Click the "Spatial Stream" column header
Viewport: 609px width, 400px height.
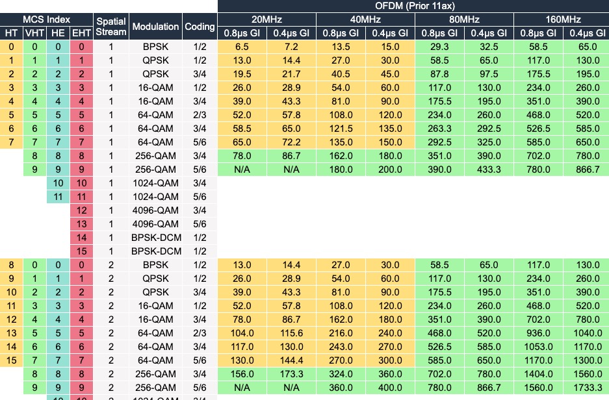[x=111, y=27]
